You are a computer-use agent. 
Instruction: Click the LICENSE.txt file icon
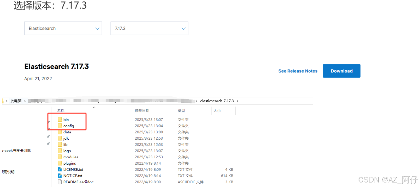pos(60,169)
